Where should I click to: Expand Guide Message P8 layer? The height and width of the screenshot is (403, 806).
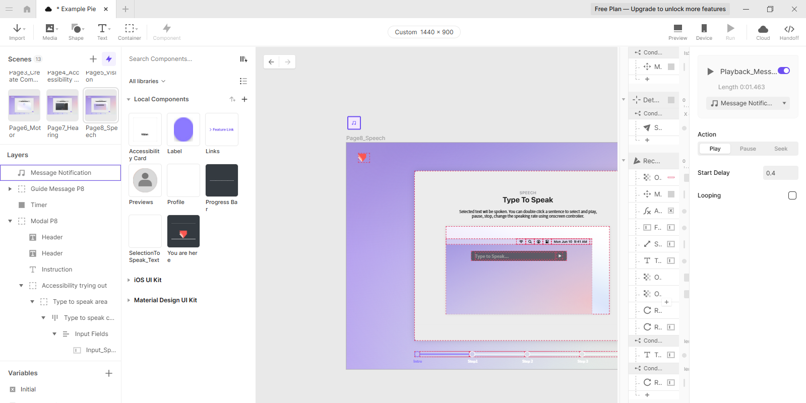click(x=10, y=189)
